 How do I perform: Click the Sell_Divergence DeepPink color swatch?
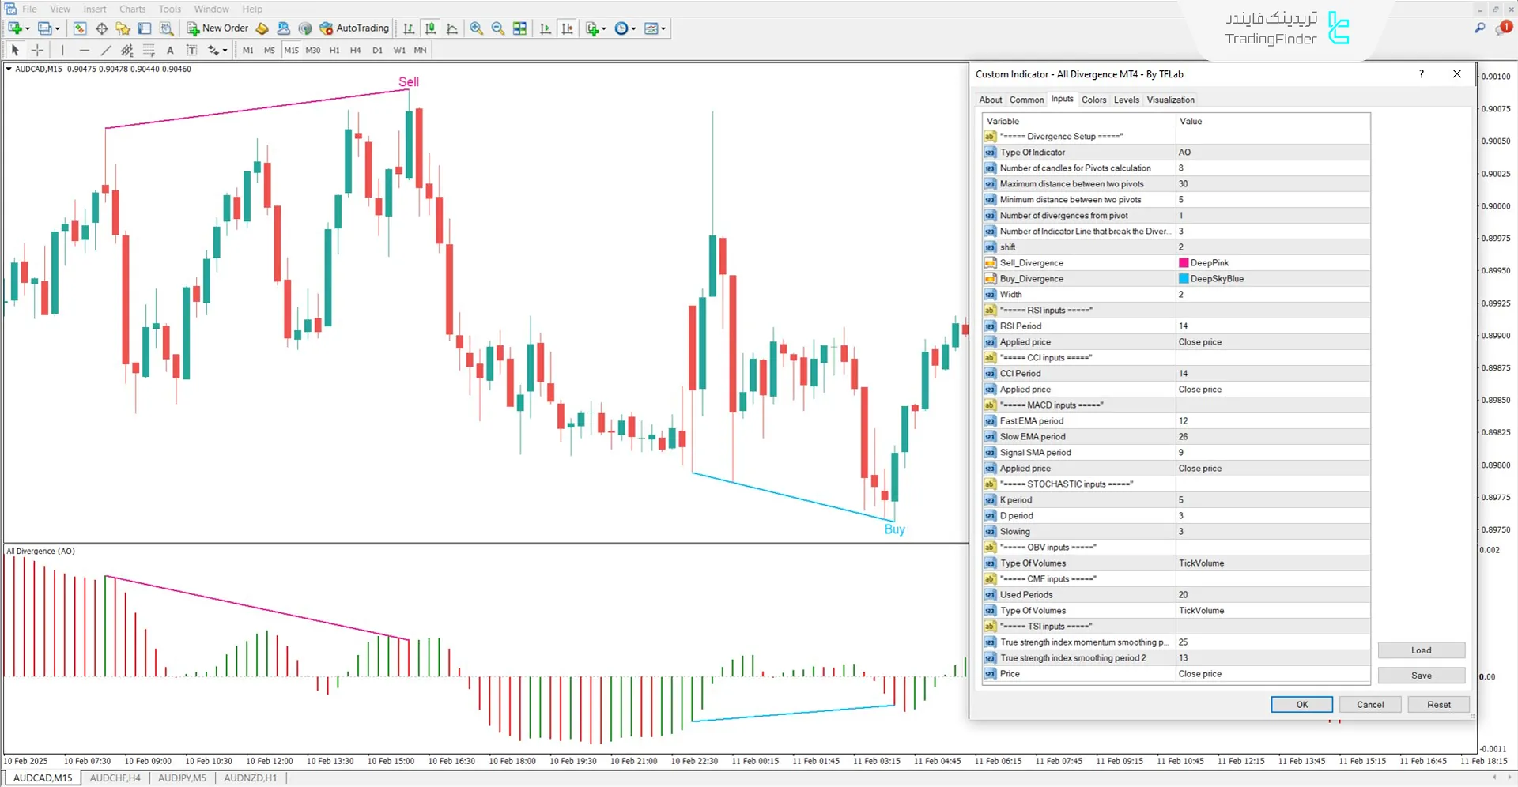pyautogui.click(x=1183, y=262)
